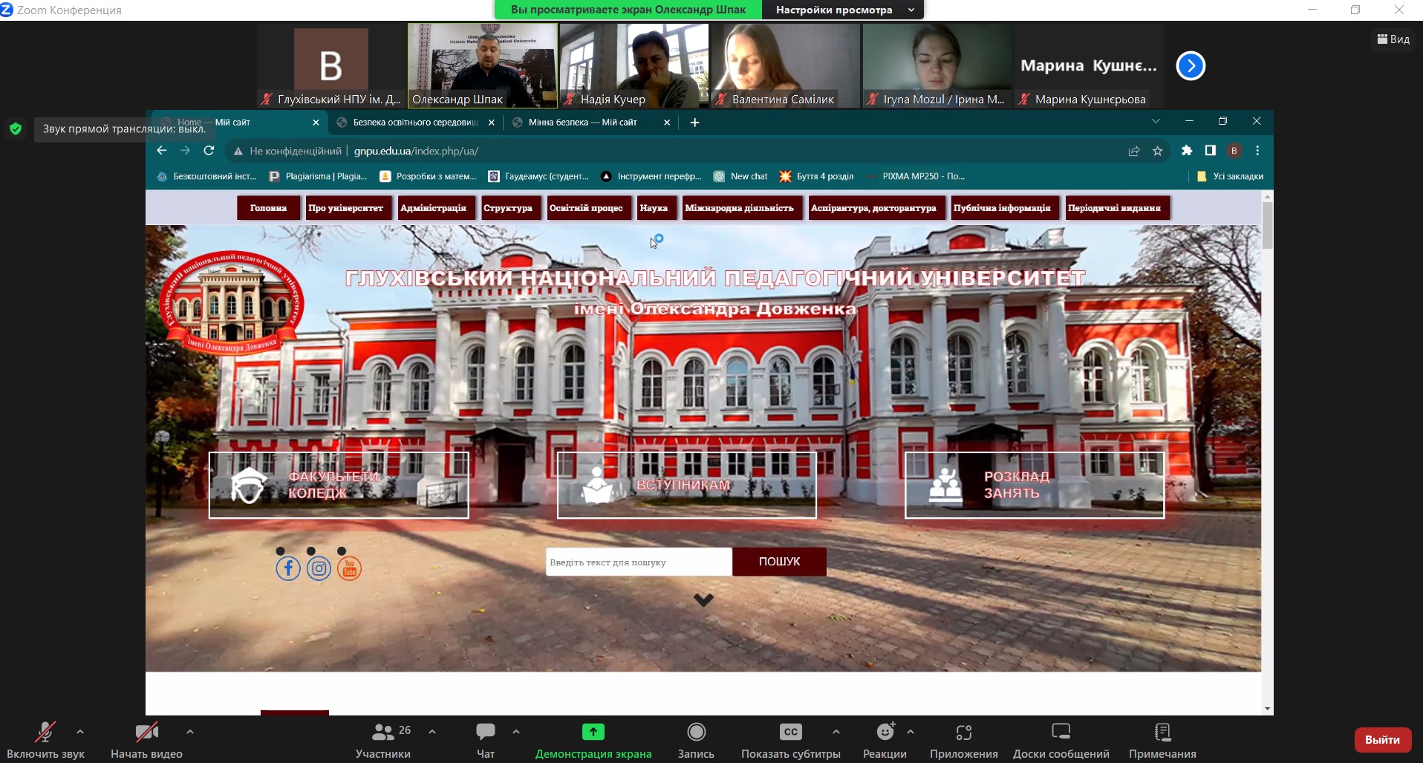Show next participants with blue arrow
The height and width of the screenshot is (763, 1423).
click(x=1191, y=65)
